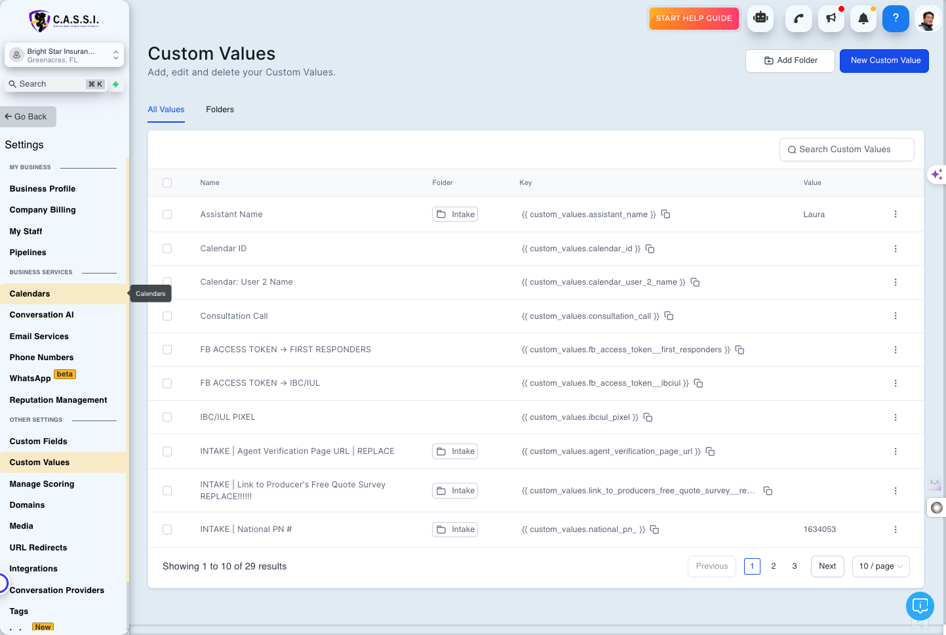946x635 pixels.
Task: Copy the fb_access_token__first_responders key
Action: [739, 350]
